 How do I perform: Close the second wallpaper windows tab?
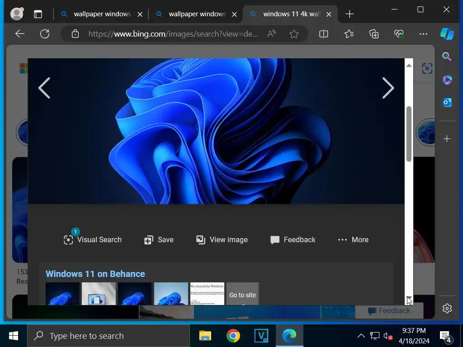pyautogui.click(x=235, y=14)
